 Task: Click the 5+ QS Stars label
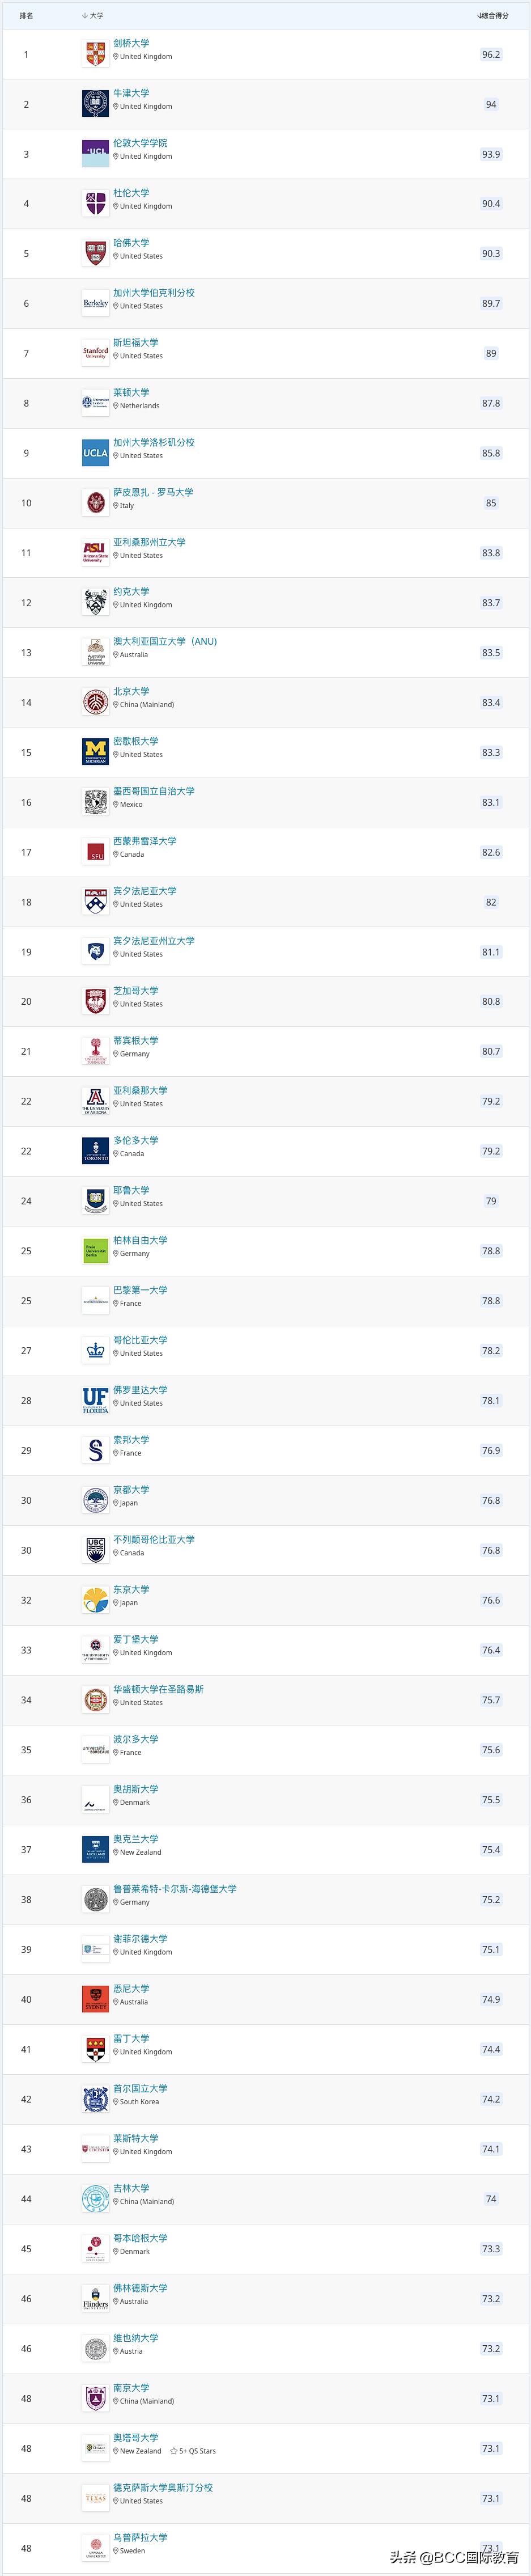pos(194,2451)
